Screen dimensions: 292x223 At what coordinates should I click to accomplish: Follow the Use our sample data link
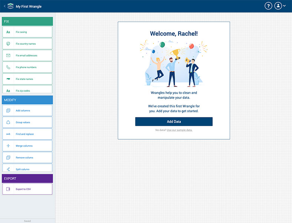pos(180,130)
